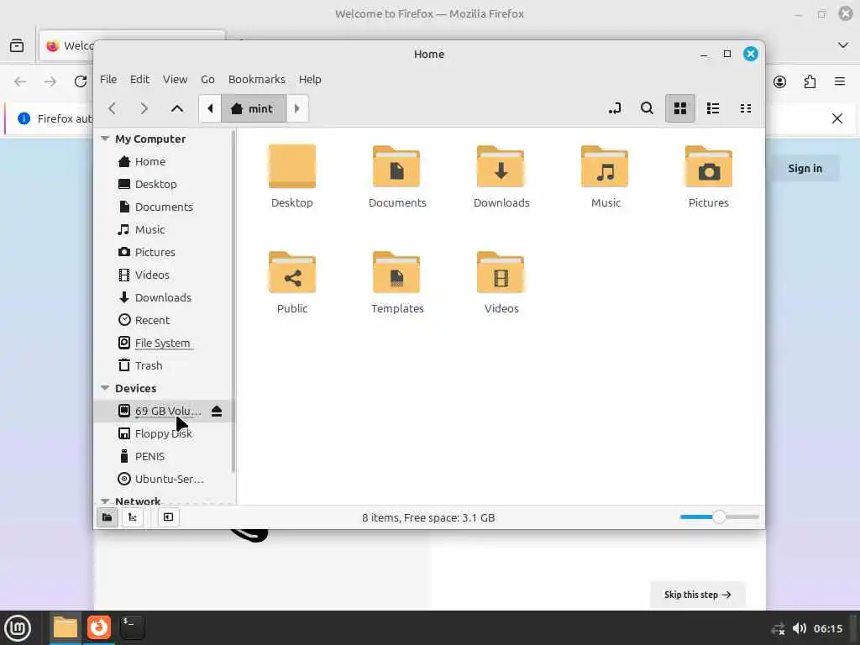Select Videos in the sidebar
This screenshot has width=860, height=645.
[165, 275]
